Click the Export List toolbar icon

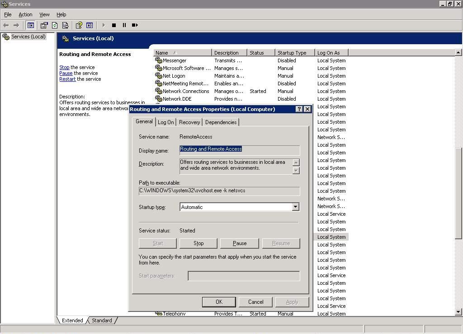tap(65, 25)
